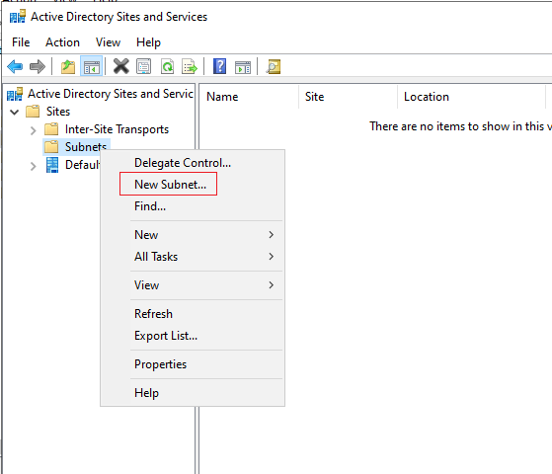
Task: Expand the Inter-Site Transports node
Action: pos(34,130)
